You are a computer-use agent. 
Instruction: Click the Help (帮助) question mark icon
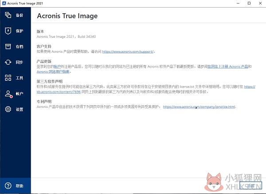[8, 186]
